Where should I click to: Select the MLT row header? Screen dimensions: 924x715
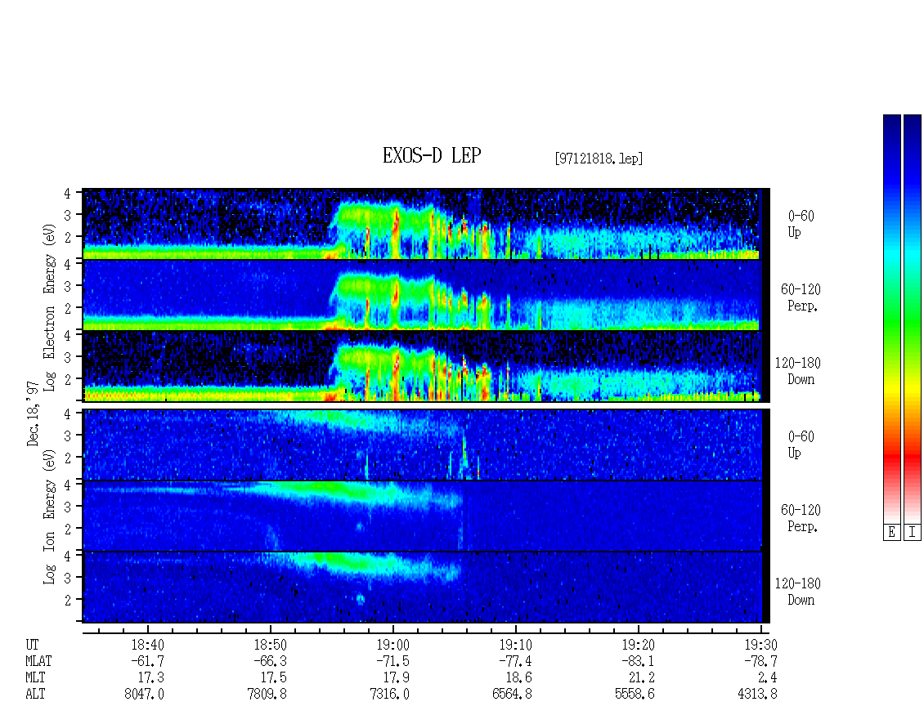click(x=35, y=678)
